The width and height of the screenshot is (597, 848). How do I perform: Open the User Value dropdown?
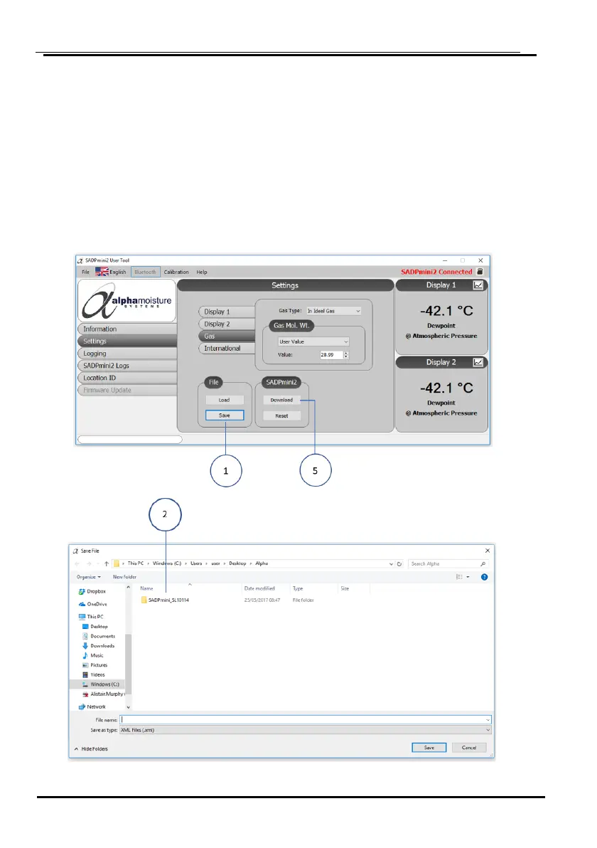click(x=313, y=341)
